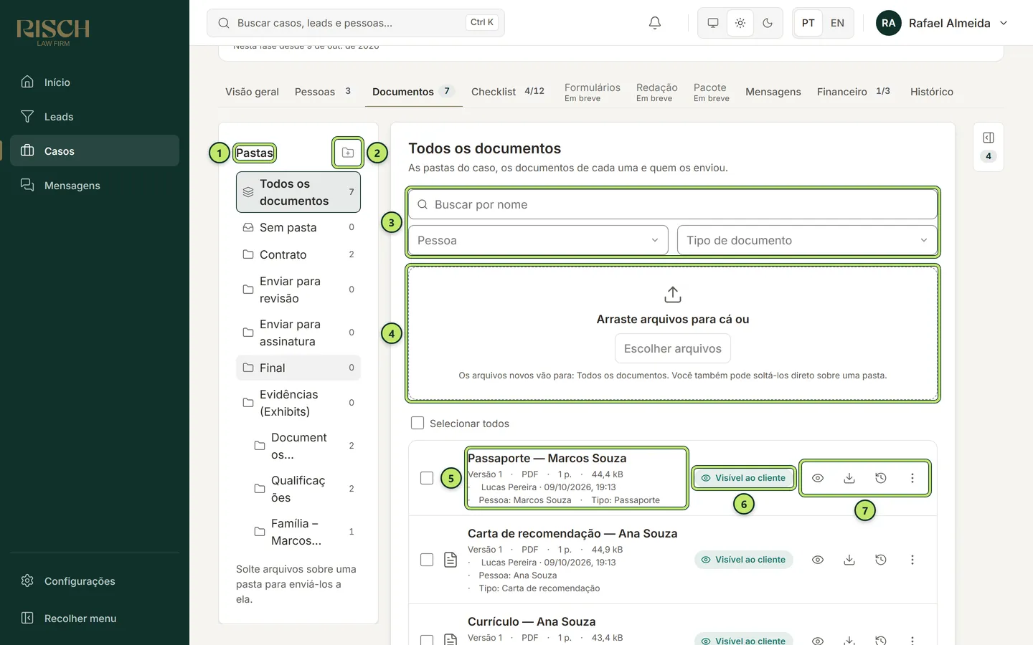Click the upload arrow icon in drop zone
This screenshot has height=645, width=1033.
pyautogui.click(x=673, y=295)
